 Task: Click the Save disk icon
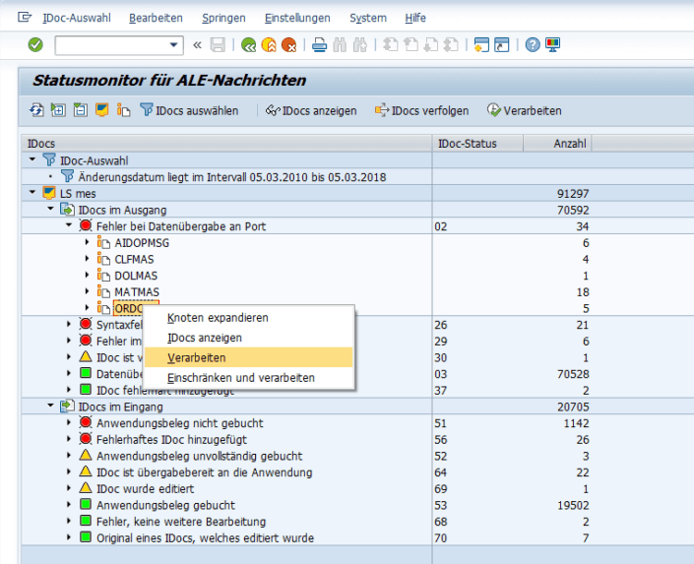click(218, 45)
